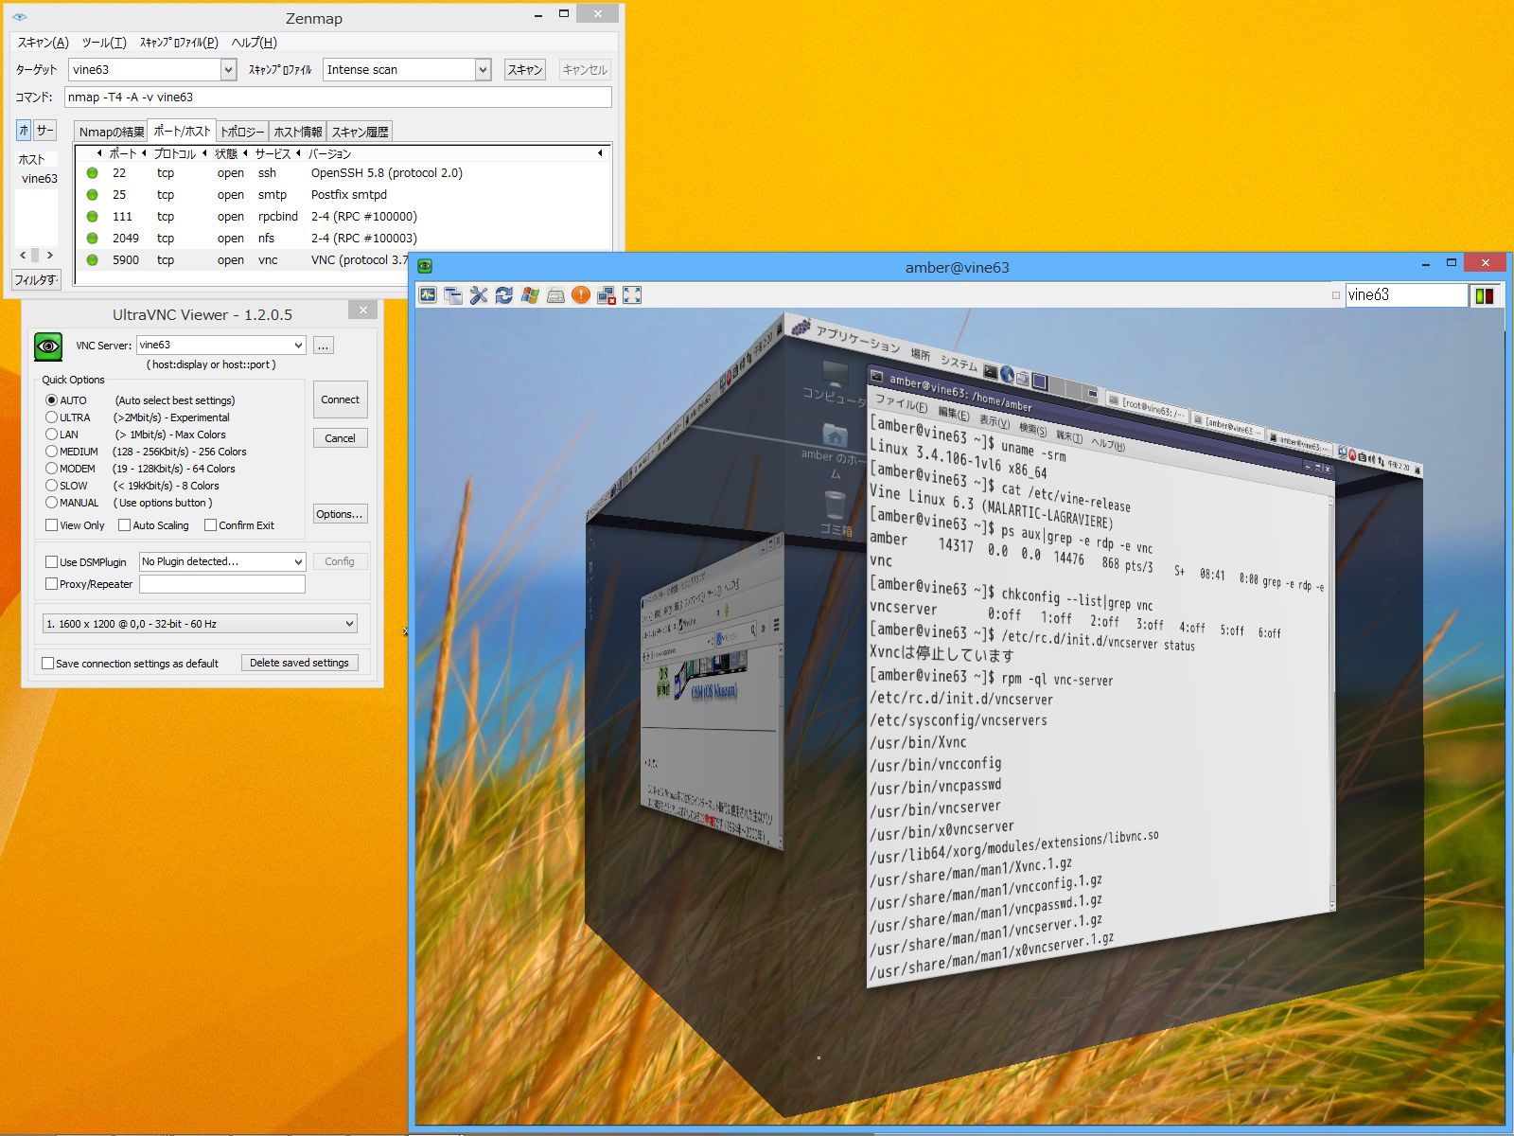Click the close connection computers icon

click(607, 295)
